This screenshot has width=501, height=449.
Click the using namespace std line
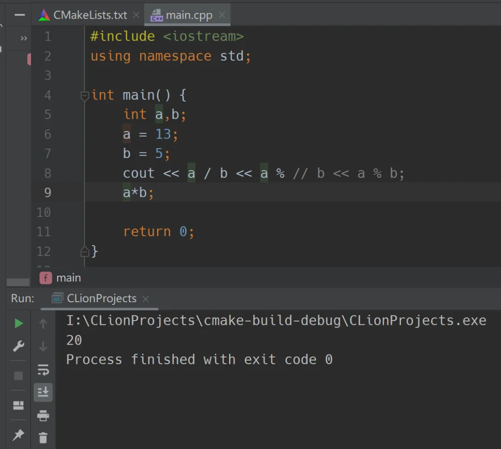171,56
